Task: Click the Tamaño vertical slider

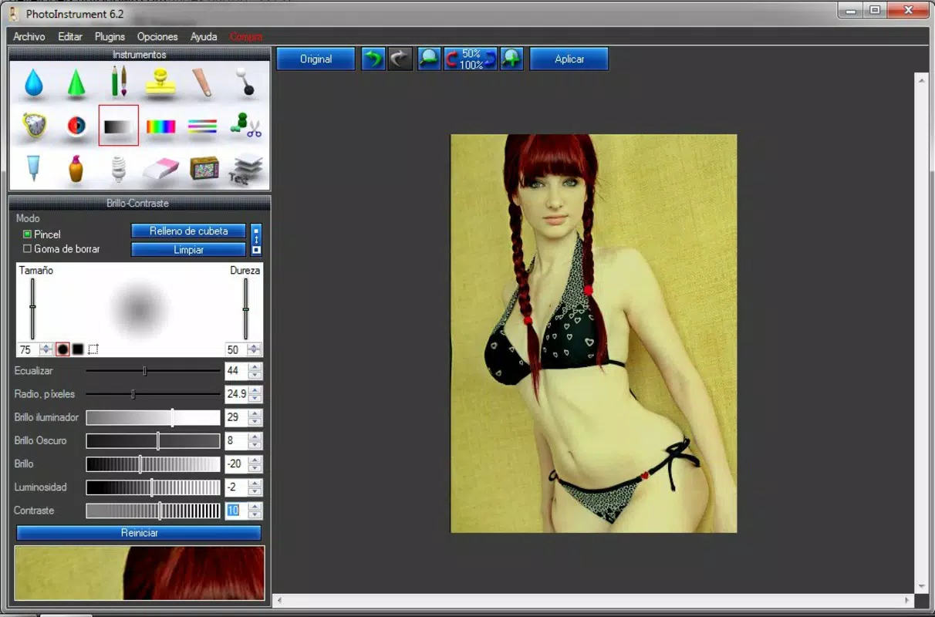Action: [32, 308]
